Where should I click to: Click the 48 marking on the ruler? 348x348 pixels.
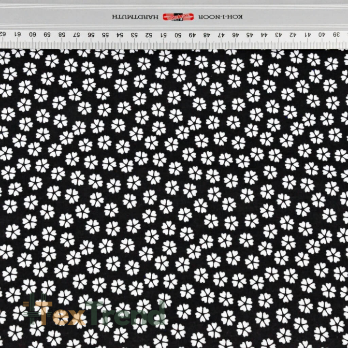[x=207, y=35]
